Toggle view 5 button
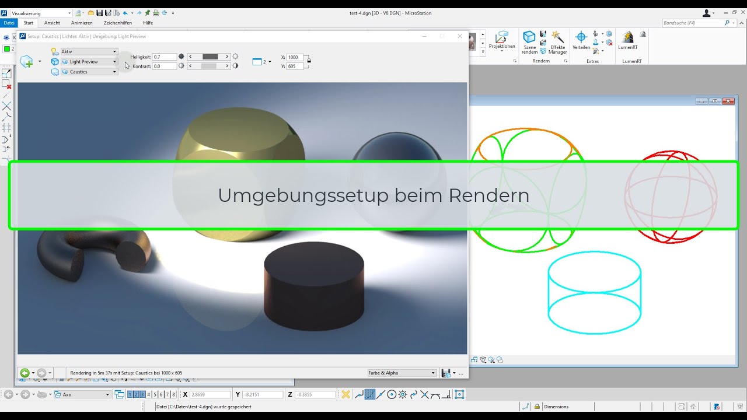This screenshot has width=747, height=420. pos(155,394)
